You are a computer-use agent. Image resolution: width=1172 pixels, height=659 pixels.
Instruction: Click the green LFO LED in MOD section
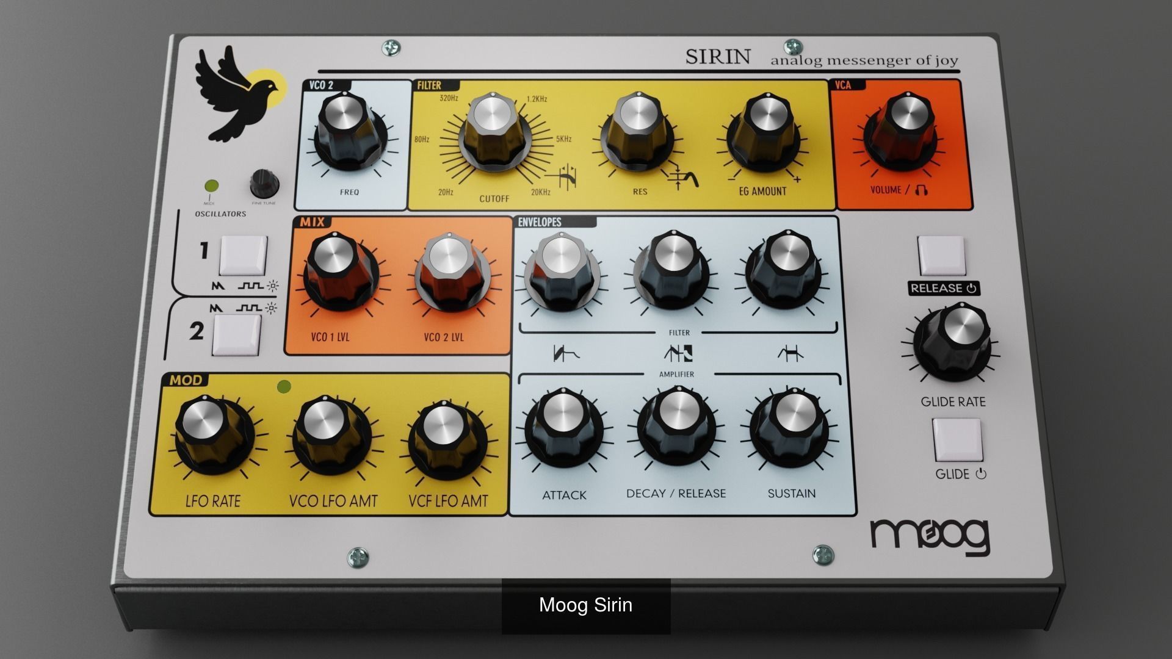tap(284, 386)
